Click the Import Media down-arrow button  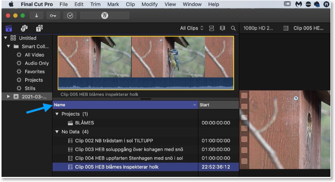[x=36, y=16]
